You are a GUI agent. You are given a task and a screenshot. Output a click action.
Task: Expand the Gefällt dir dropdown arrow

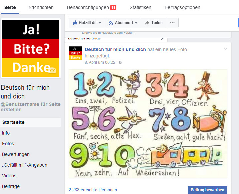click(x=100, y=23)
